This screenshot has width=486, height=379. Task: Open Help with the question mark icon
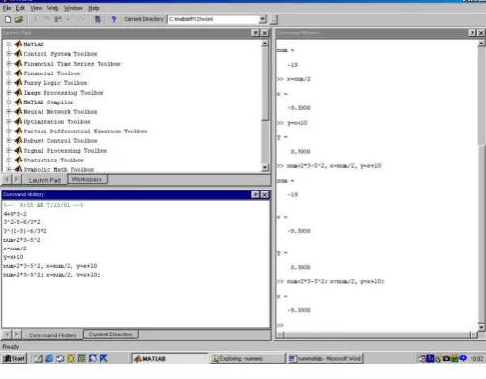[114, 19]
